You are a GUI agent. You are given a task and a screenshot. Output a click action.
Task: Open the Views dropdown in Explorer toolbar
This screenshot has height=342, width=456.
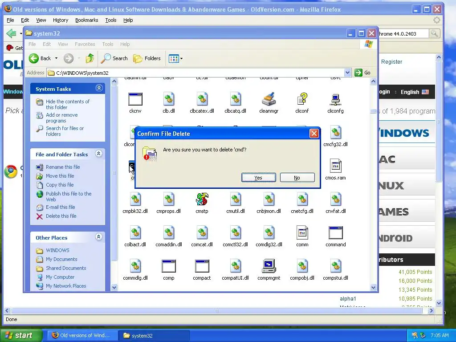(x=175, y=58)
